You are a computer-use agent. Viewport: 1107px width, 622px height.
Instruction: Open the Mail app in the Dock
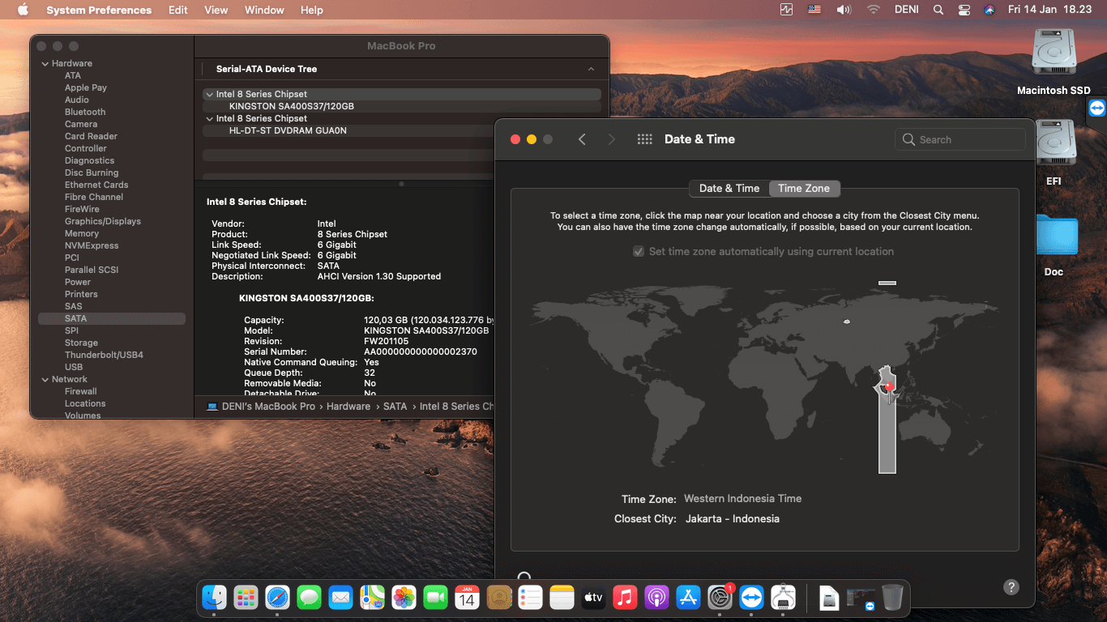point(340,598)
